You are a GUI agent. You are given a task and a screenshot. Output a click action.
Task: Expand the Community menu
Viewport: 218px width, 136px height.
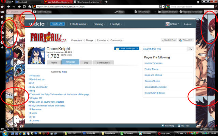[117, 40]
